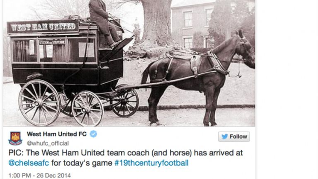Viewport: 318px width, 179px height.
Task: Click the West Ham United sign on the coach
Action: point(43,27)
